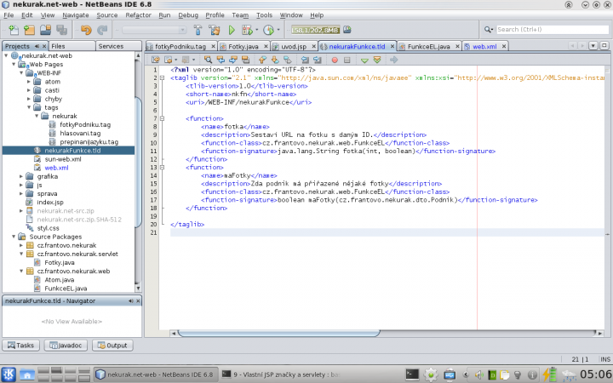
Task: Click the New Project toolbar icon
Action: (29, 30)
